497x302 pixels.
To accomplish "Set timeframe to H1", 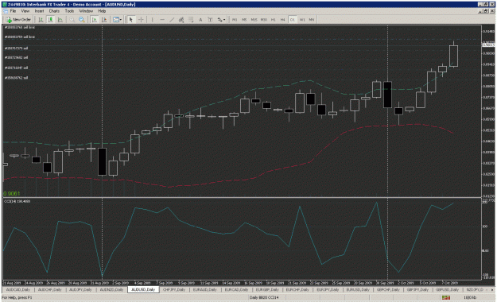I will 274,20.
